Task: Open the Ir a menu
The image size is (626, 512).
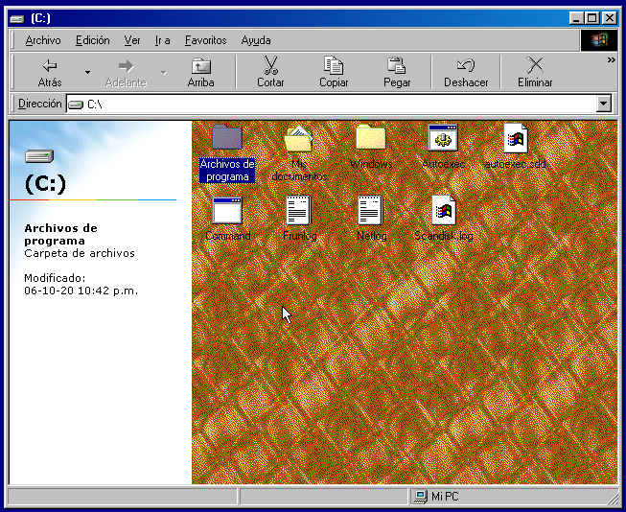Action: (162, 40)
